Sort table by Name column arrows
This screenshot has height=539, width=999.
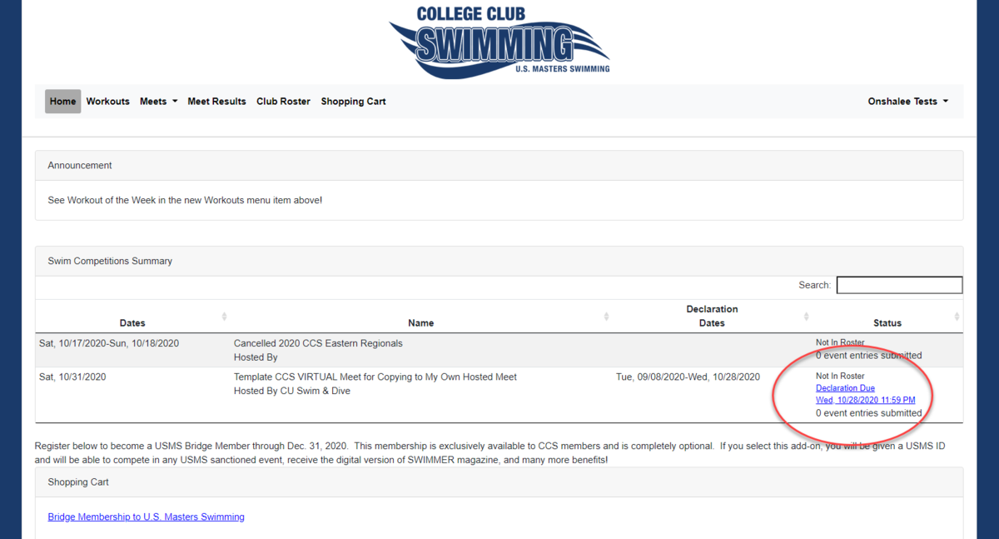click(x=606, y=317)
